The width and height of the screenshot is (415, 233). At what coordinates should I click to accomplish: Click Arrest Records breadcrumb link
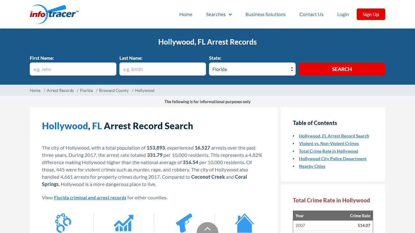pyautogui.click(x=60, y=90)
